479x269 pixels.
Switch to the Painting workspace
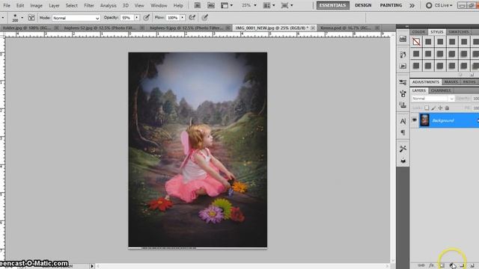391,5
